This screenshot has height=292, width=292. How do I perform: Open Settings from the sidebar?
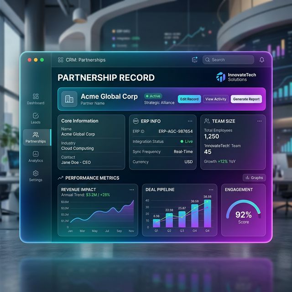click(x=36, y=176)
